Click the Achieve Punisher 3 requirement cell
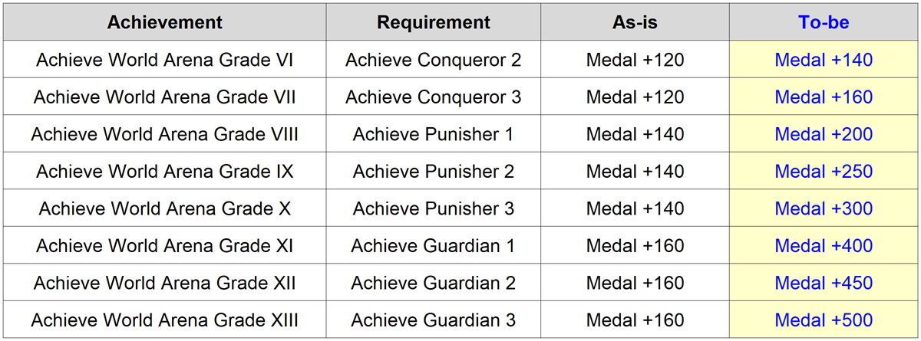921x341 pixels. tap(433, 208)
